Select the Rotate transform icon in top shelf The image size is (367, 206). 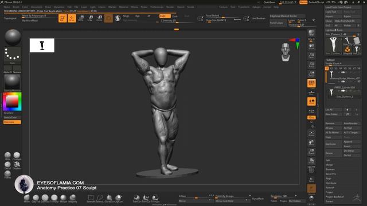[x=99, y=18]
